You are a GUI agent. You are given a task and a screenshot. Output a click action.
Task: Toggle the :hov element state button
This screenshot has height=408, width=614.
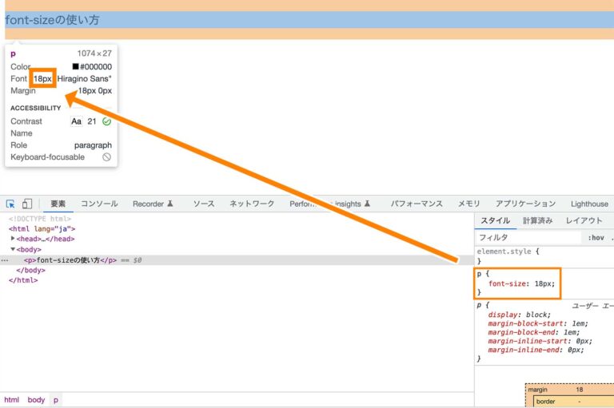tap(596, 237)
